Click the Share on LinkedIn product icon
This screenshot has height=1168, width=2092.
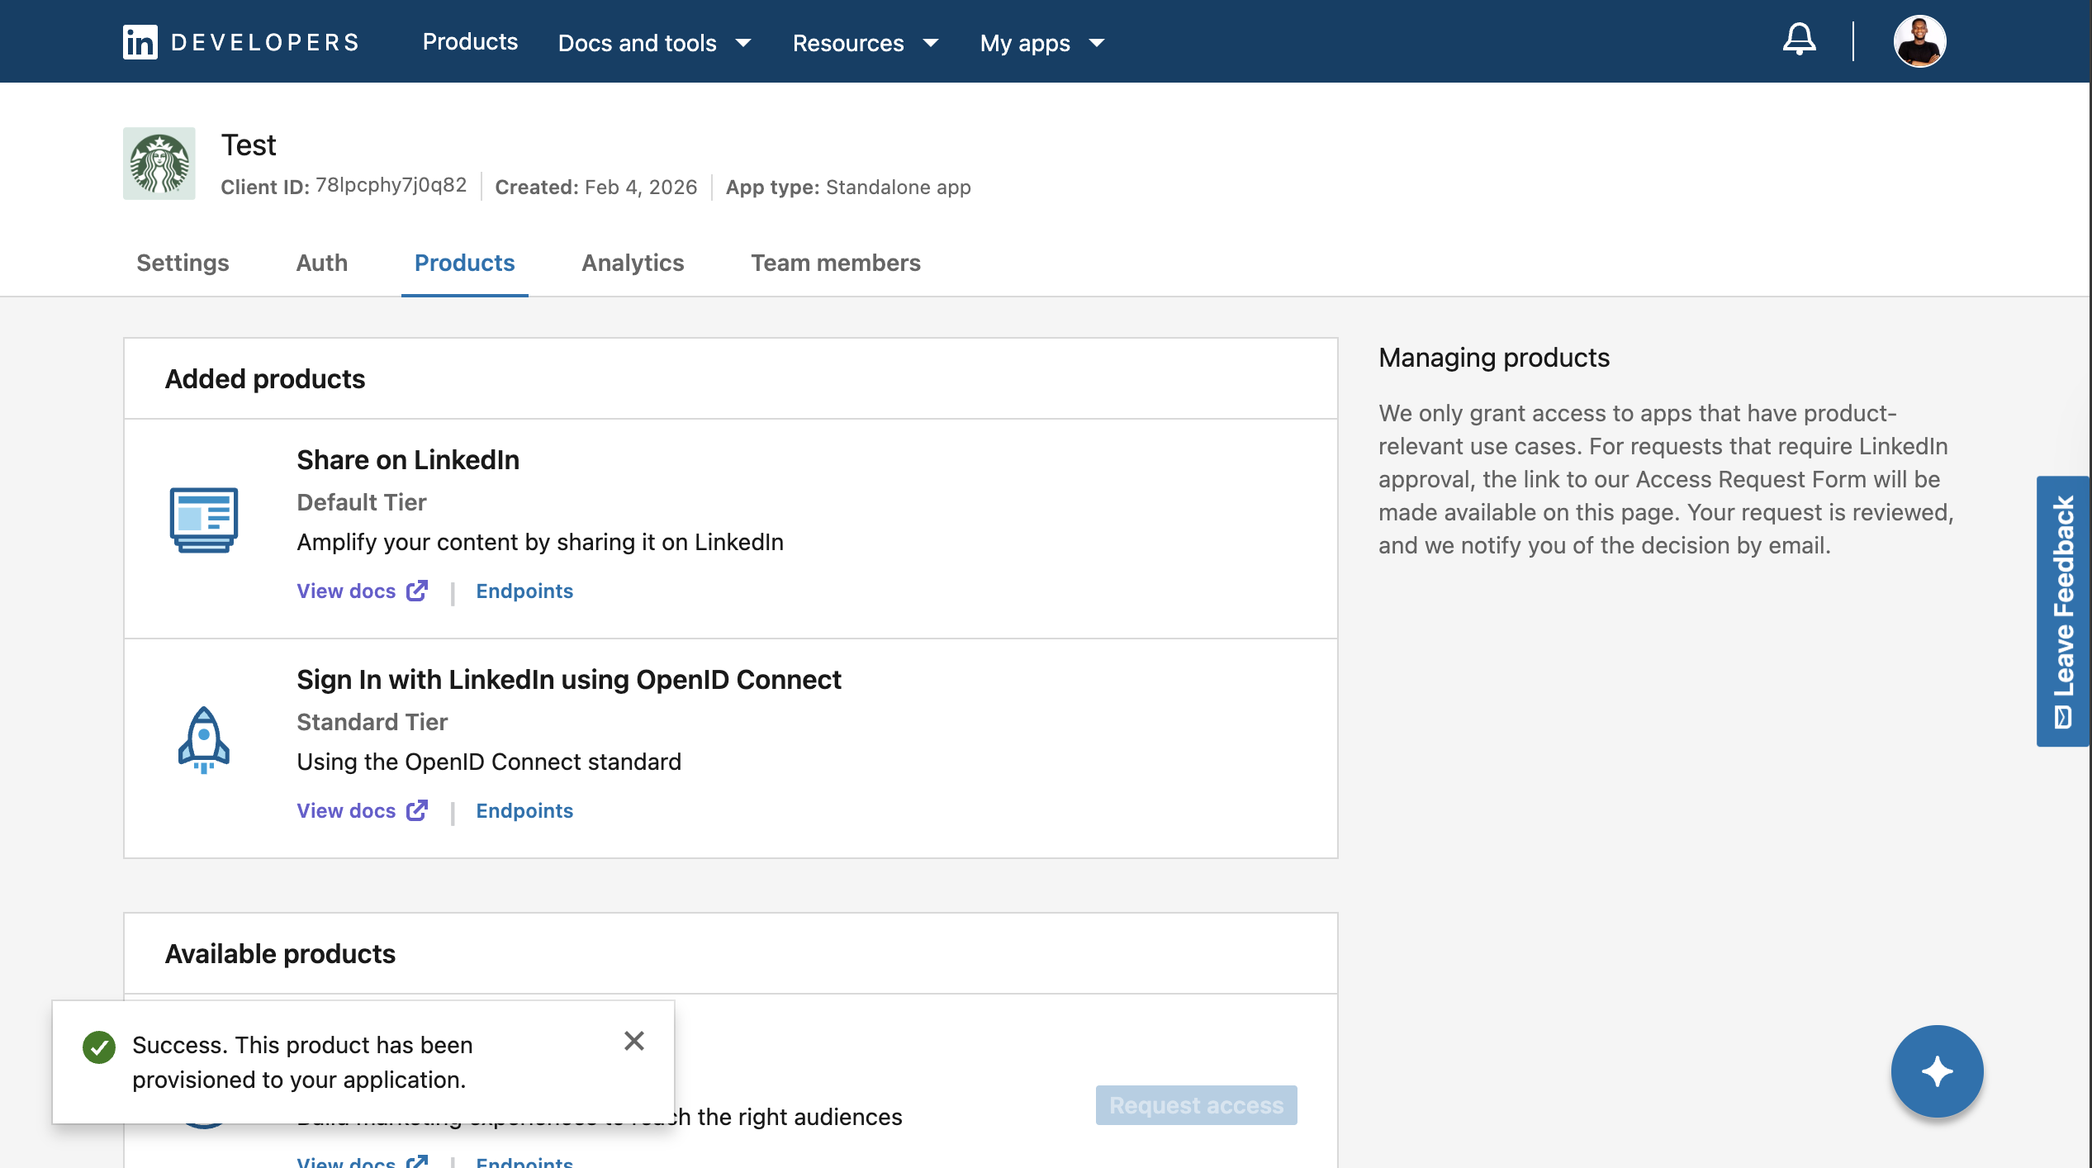tap(203, 520)
